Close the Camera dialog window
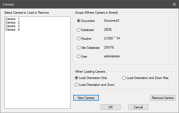This screenshot has width=179, height=113. click(x=174, y=4)
